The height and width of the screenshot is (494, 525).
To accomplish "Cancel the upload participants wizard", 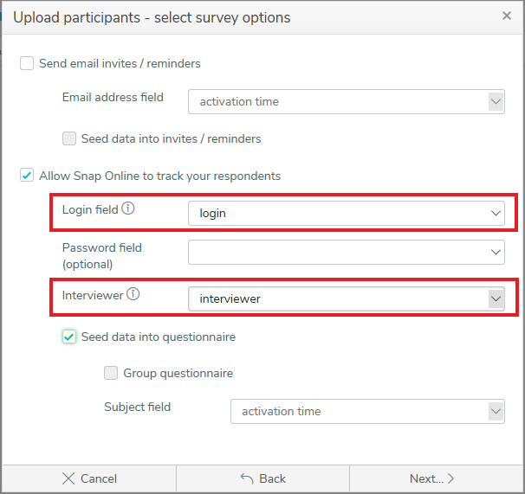I will coord(89,478).
